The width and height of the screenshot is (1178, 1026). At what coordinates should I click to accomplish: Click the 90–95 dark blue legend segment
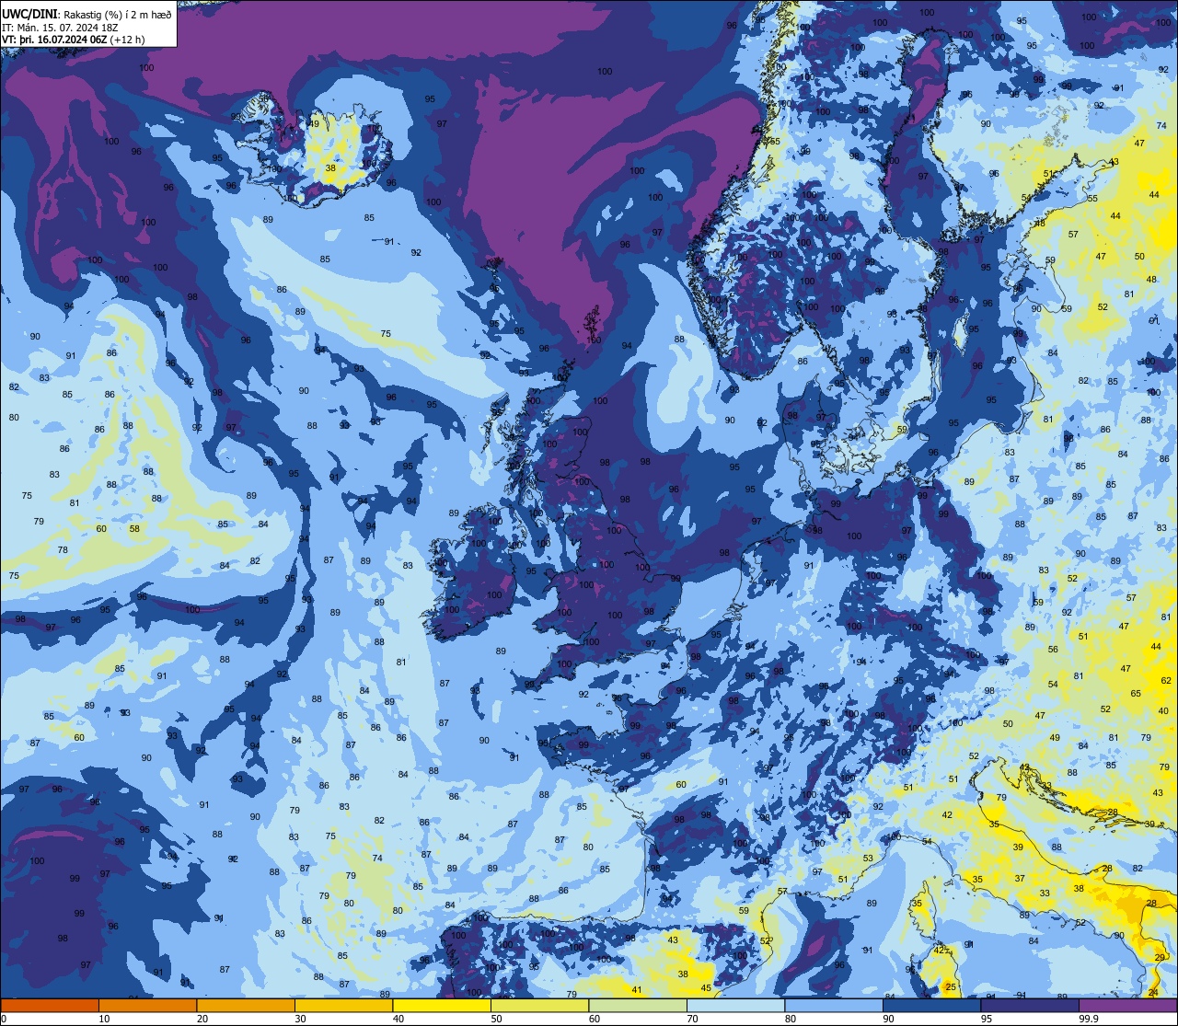tap(931, 1005)
